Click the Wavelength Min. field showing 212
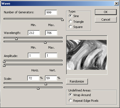The image size is (120, 108). [x=34, y=33]
